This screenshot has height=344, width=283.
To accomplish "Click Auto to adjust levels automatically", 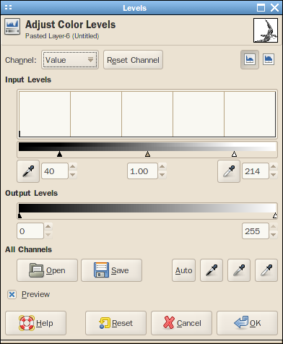I will (x=183, y=270).
